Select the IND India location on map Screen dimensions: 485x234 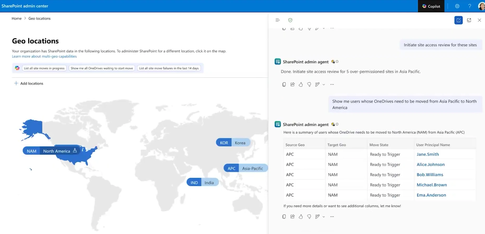point(202,183)
